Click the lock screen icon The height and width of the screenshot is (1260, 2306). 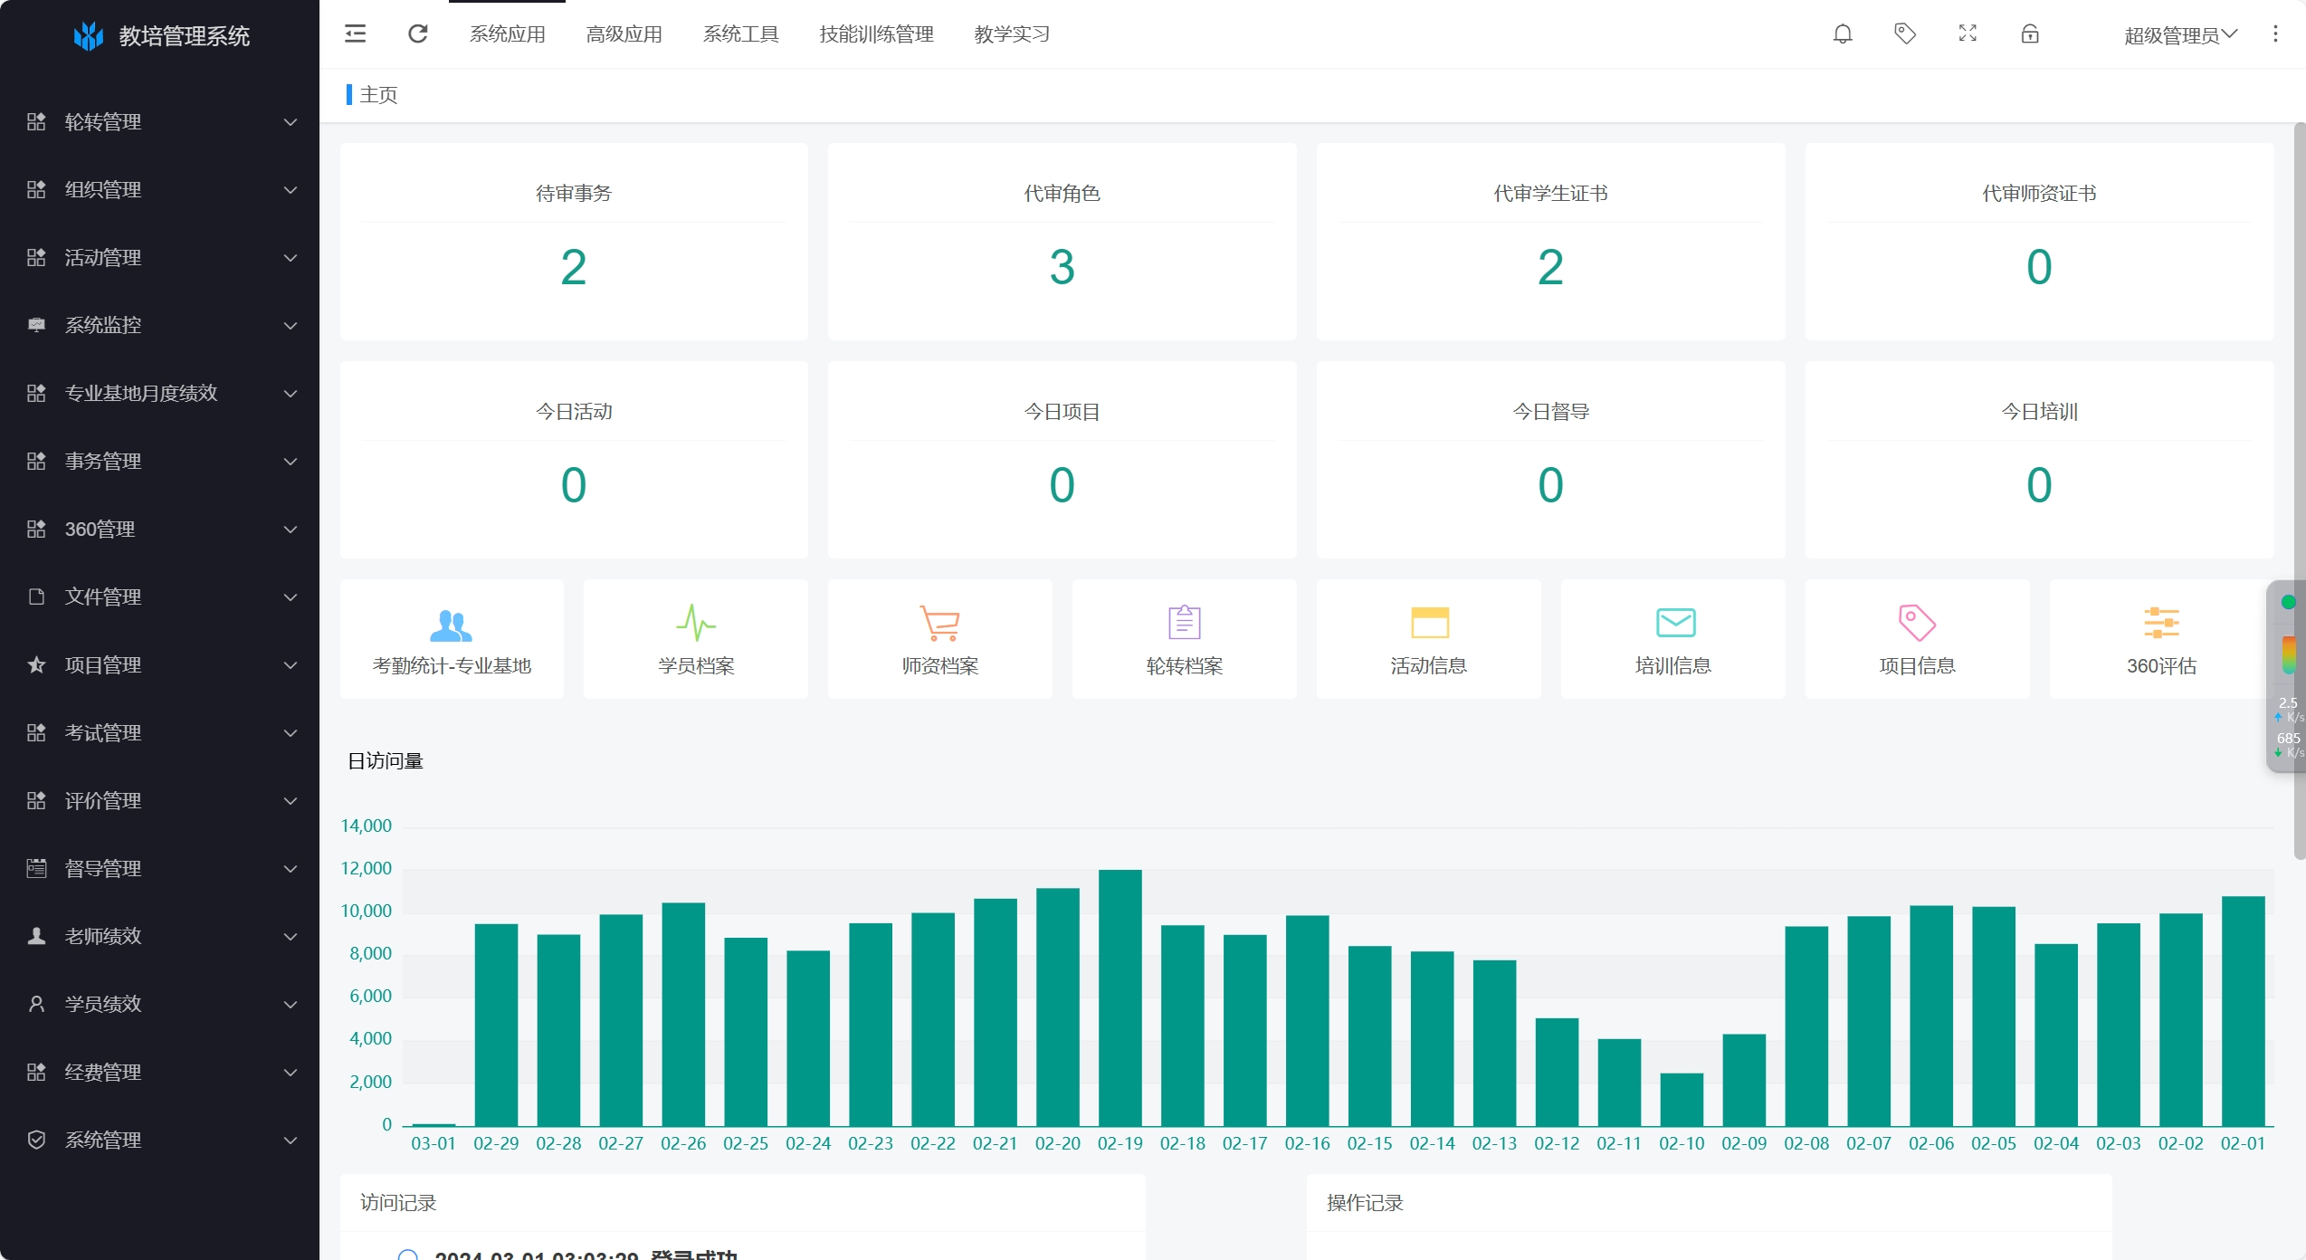[x=2030, y=34]
